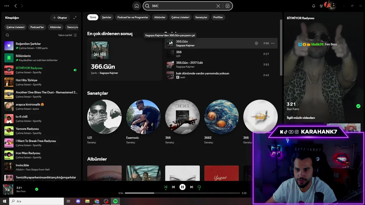The height and width of the screenshot is (205, 365).
Task: Open BİTMİYOR Radyosu playlist
Action: pyautogui.click(x=41, y=70)
